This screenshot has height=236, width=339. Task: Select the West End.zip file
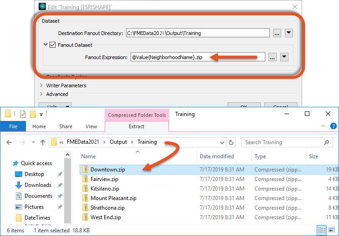[209, 217]
